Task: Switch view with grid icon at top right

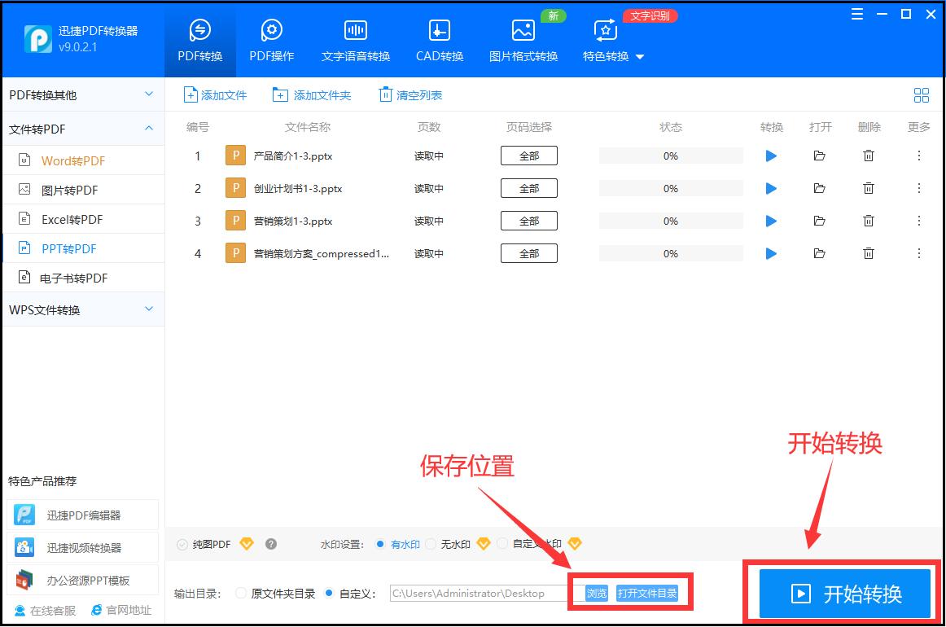Action: (921, 94)
